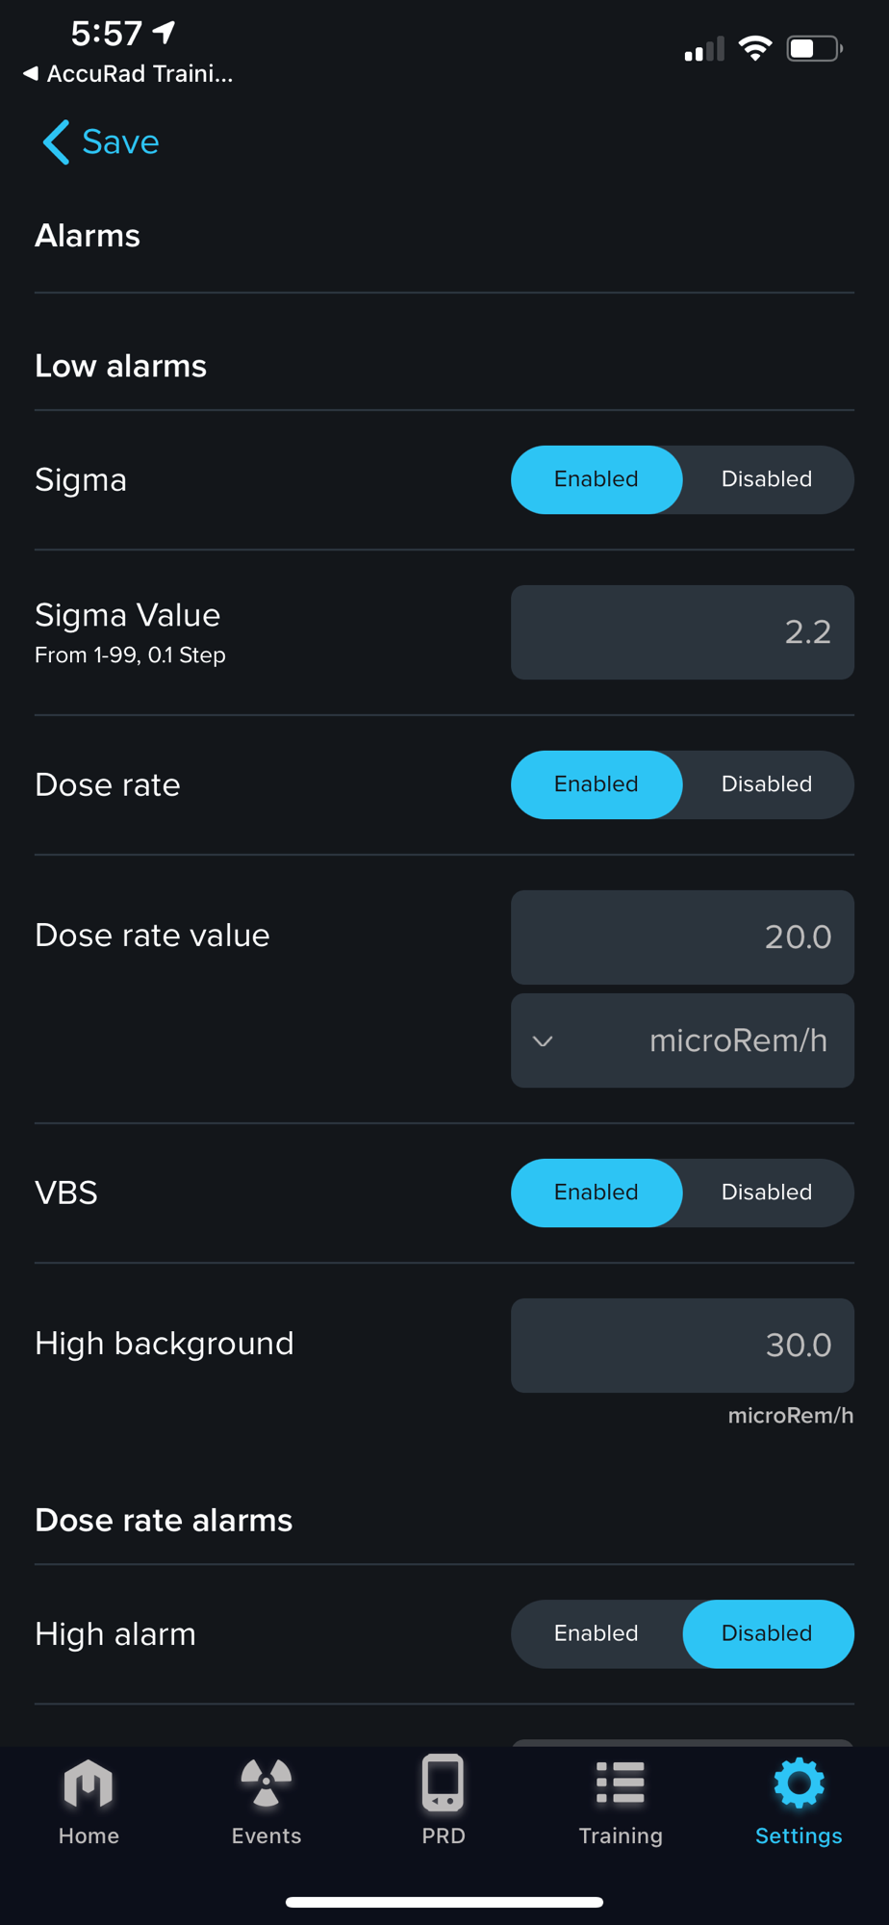Set Dose rate alarm to Disabled
The width and height of the screenshot is (889, 1925).
point(767,784)
